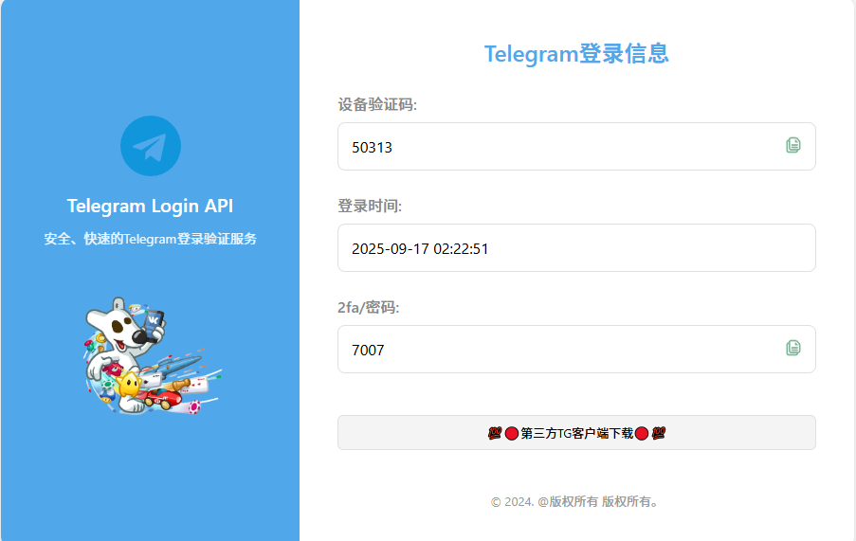Open the 第三方TG客户端下载 download button

tap(576, 432)
